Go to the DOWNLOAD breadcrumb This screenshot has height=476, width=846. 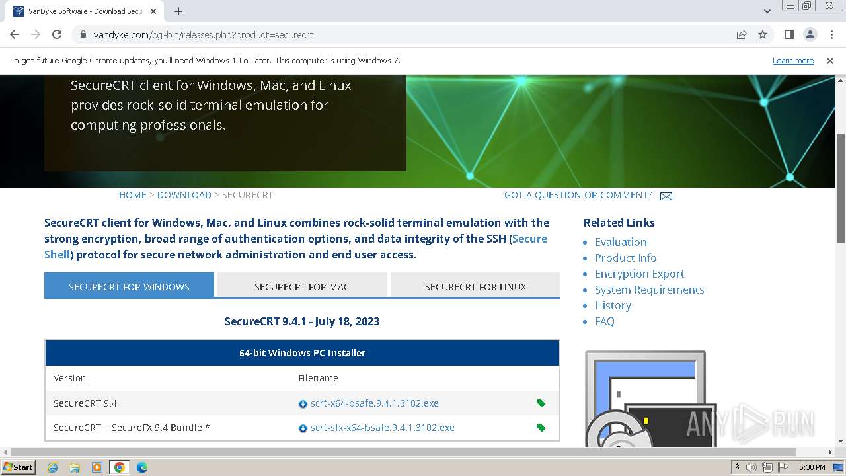184,195
